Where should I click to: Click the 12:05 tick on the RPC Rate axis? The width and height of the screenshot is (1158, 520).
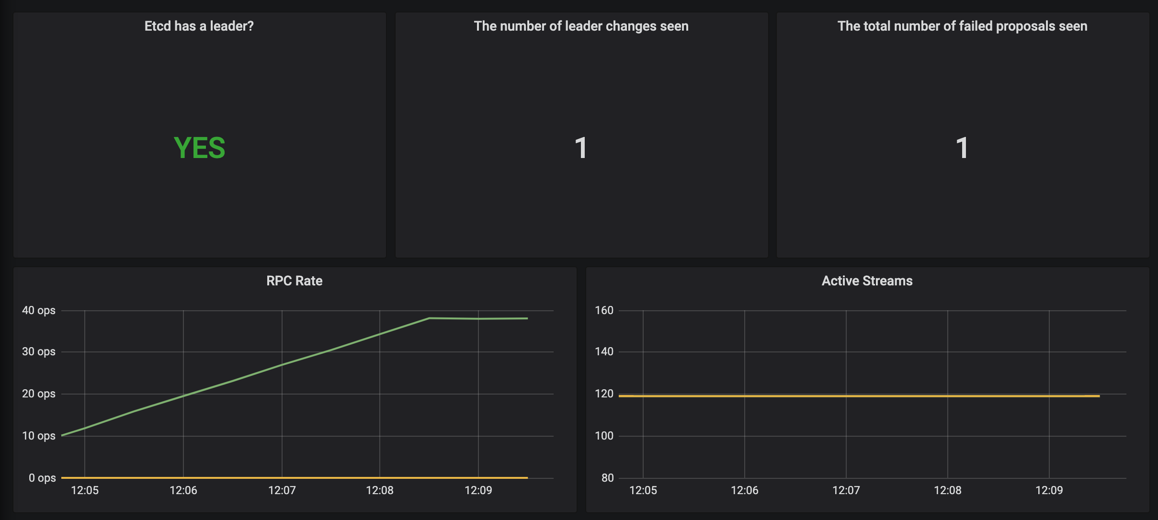click(x=85, y=490)
